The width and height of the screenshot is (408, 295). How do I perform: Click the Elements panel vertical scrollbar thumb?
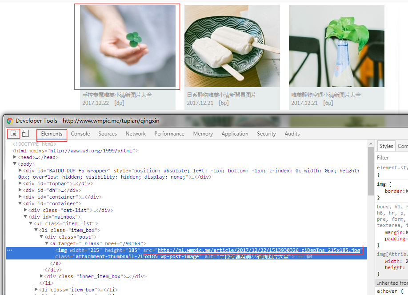pyautogui.click(x=371, y=171)
